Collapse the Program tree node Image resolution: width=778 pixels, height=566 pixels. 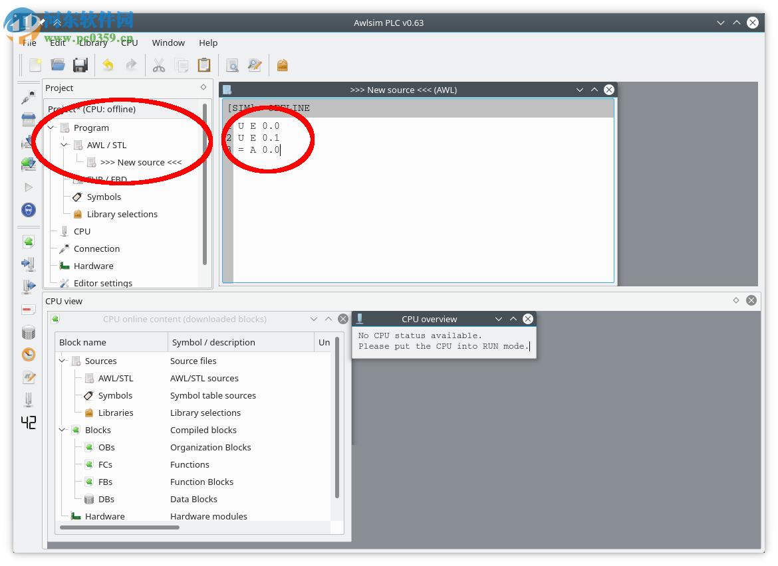[51, 128]
